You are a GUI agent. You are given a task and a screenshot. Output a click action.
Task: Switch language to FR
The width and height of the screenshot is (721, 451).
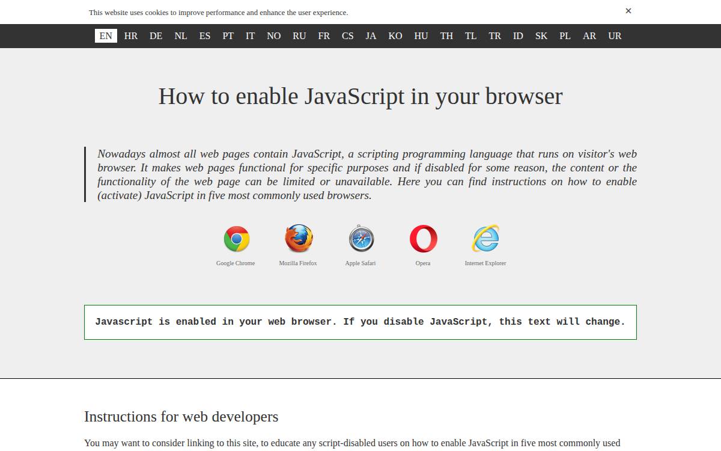[324, 36]
